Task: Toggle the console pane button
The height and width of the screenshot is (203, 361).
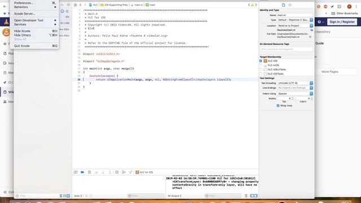Action: pos(256,196)
